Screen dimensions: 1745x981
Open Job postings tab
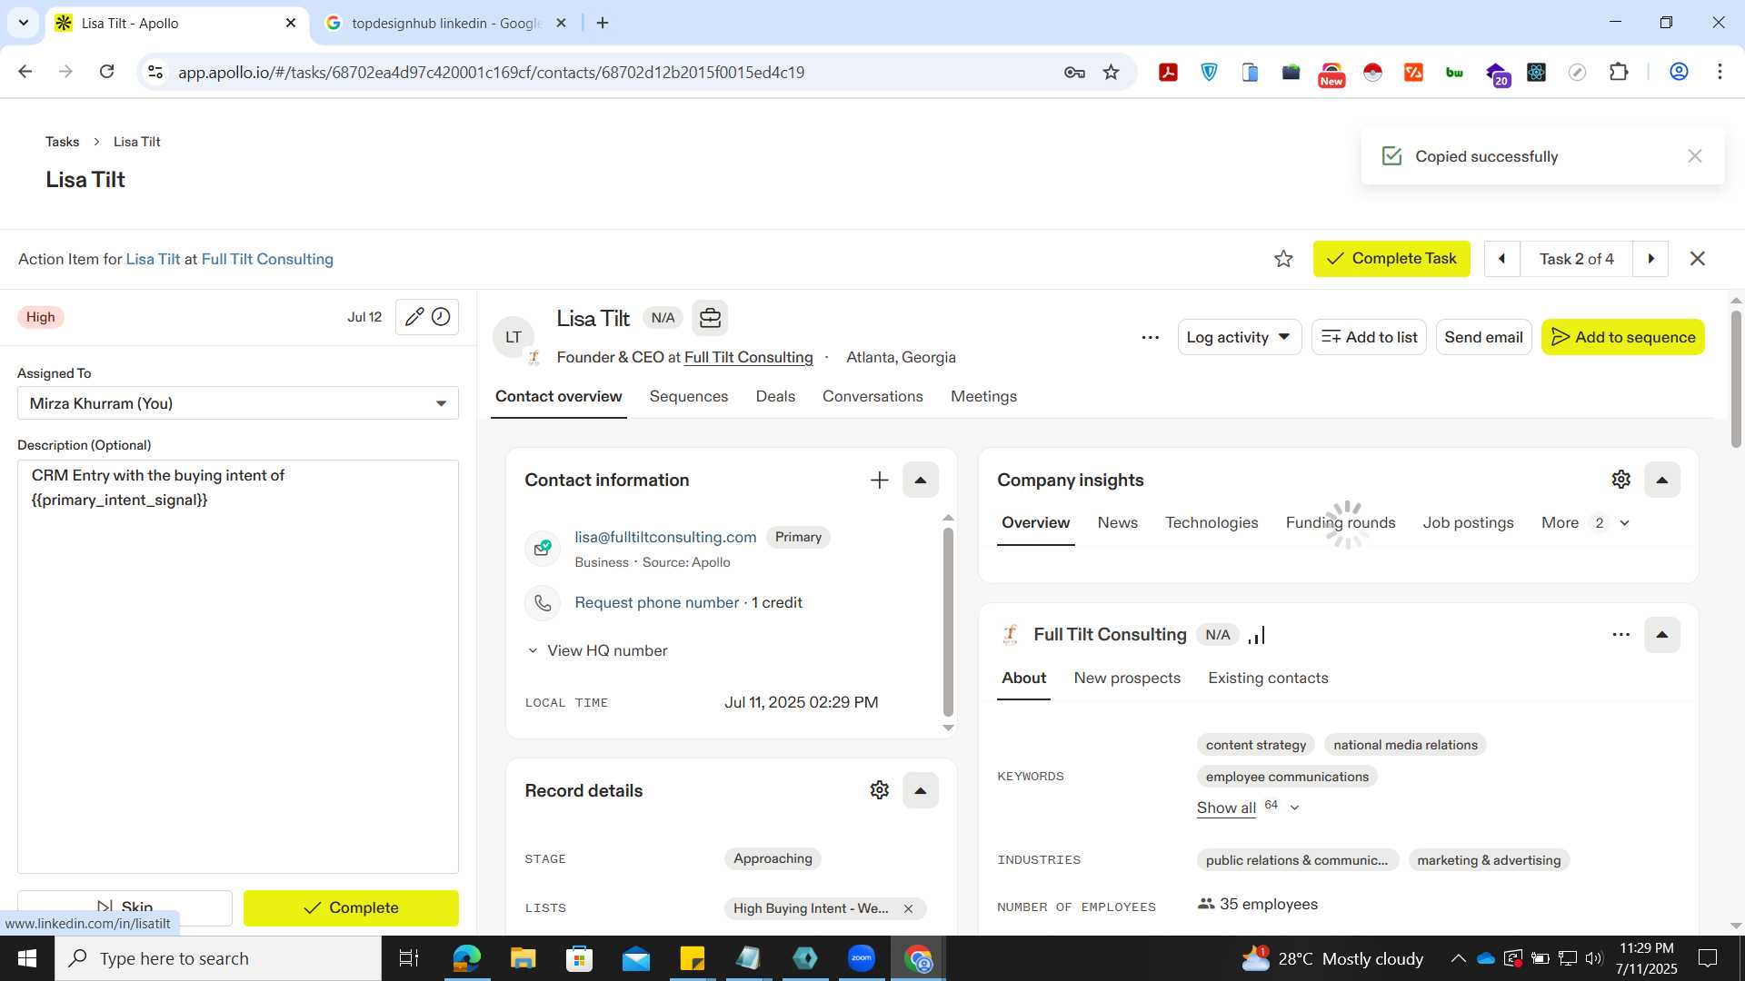tap(1468, 523)
